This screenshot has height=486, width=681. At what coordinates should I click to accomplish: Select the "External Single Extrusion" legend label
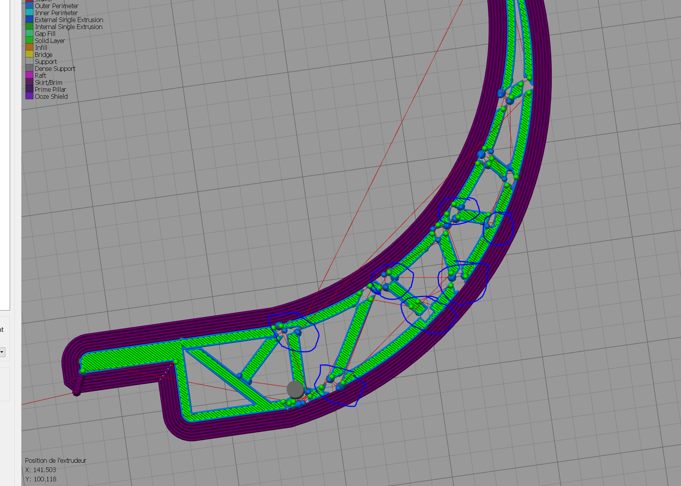[x=69, y=20]
